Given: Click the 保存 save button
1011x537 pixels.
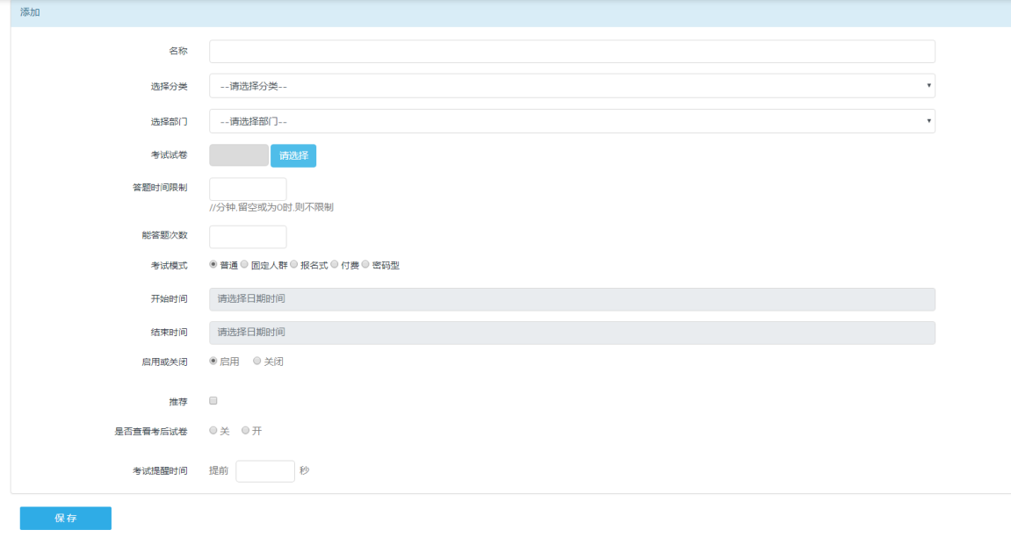Looking at the screenshot, I should click(x=66, y=519).
